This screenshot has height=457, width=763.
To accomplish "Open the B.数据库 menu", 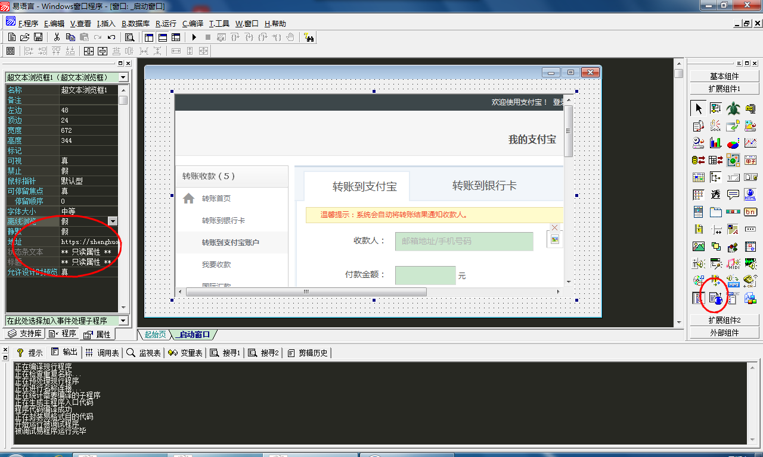I will click(135, 24).
